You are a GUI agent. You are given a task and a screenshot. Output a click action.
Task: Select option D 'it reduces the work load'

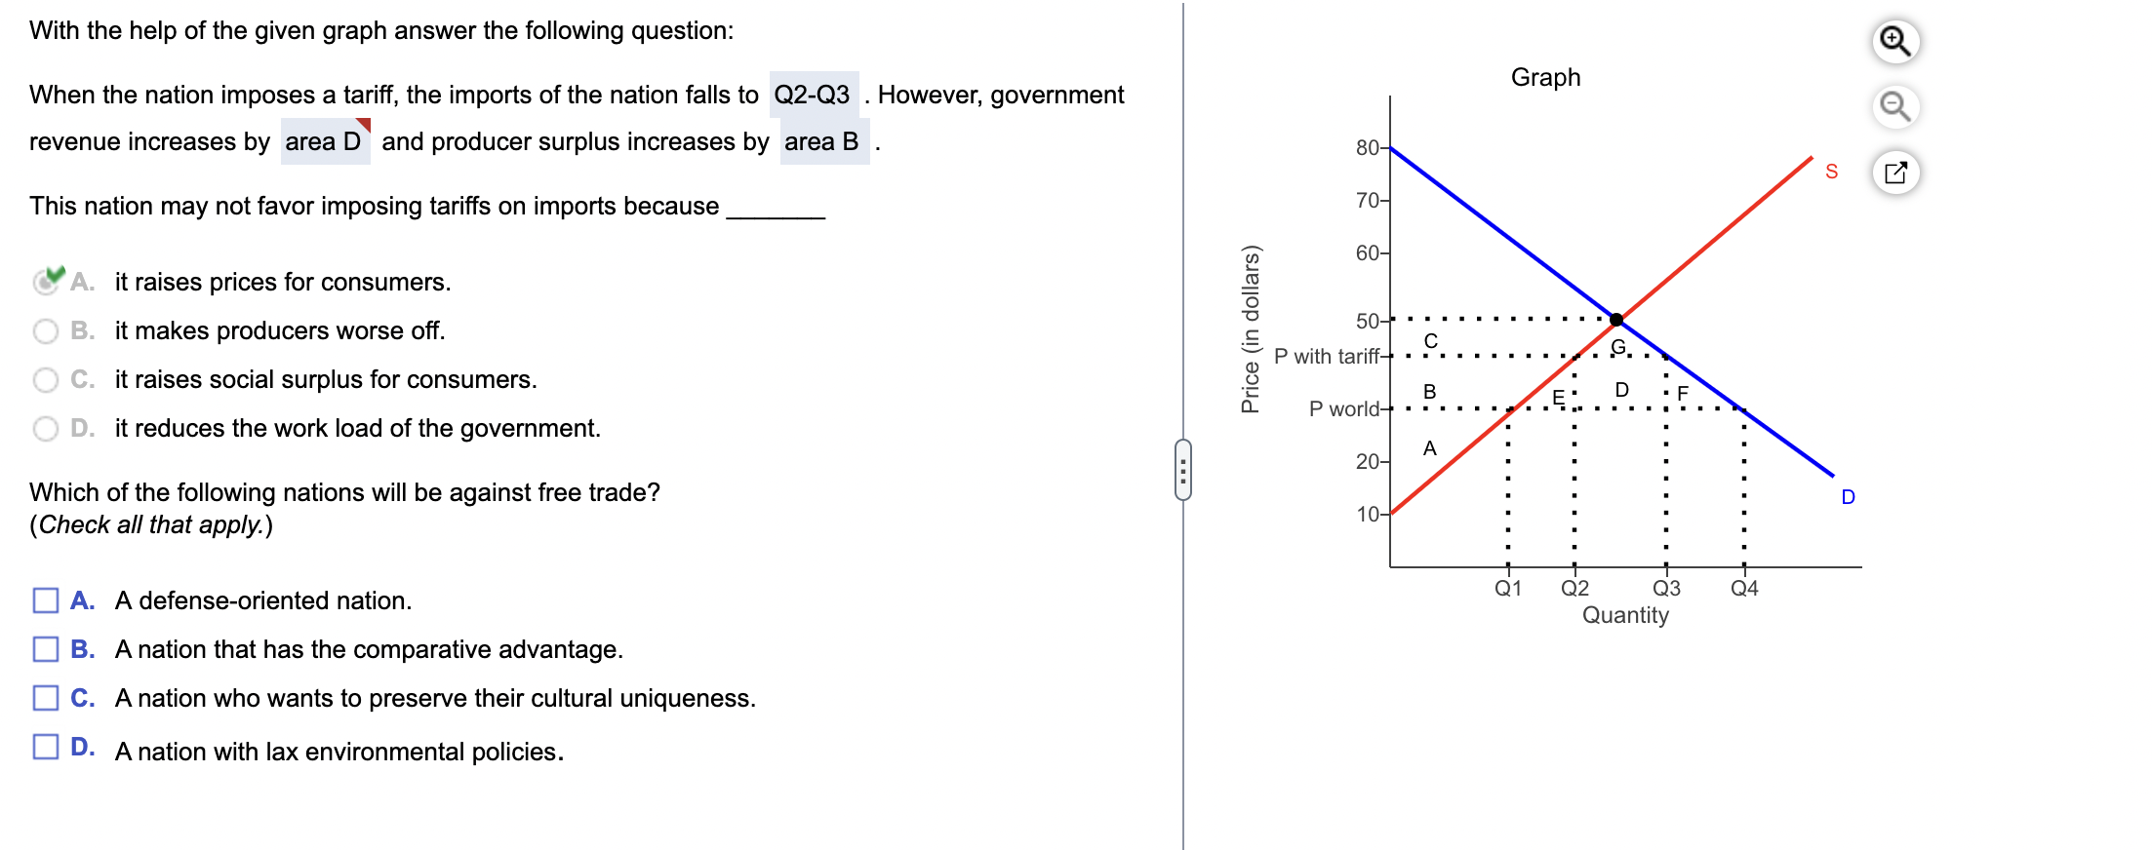click(x=45, y=428)
